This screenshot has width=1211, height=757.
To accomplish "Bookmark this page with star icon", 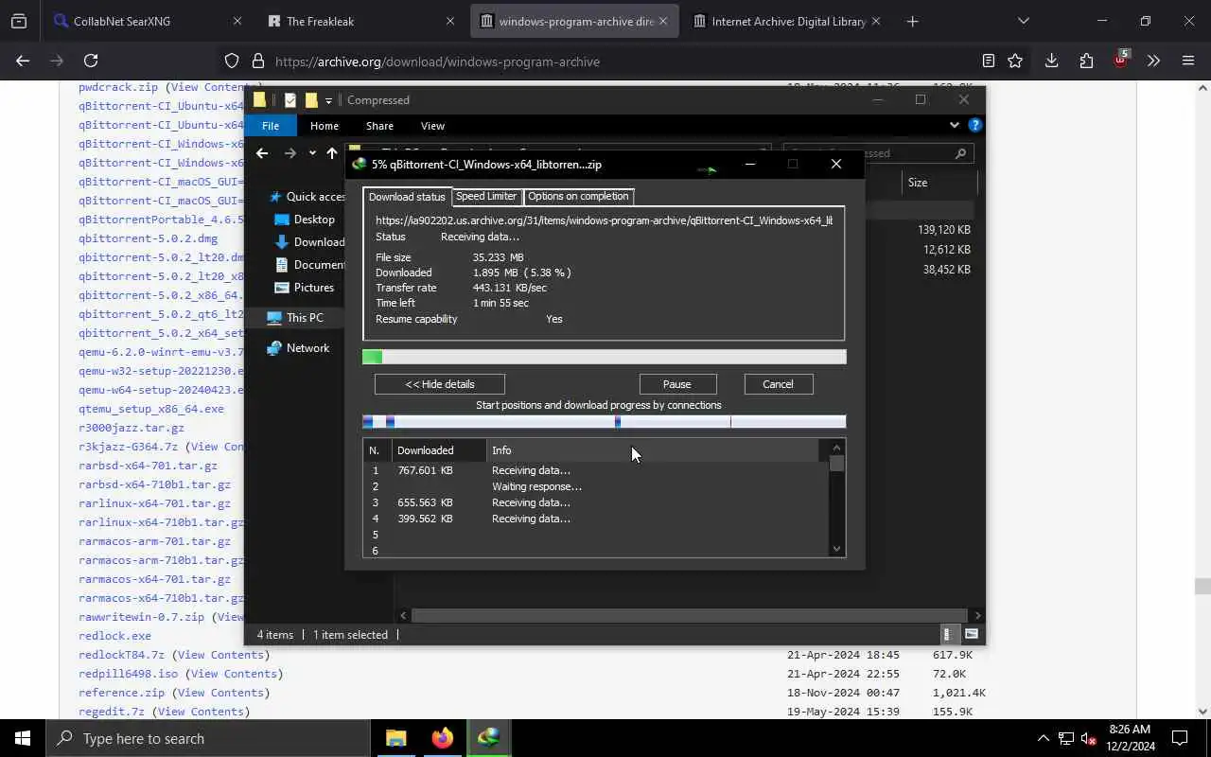I will (x=1015, y=61).
